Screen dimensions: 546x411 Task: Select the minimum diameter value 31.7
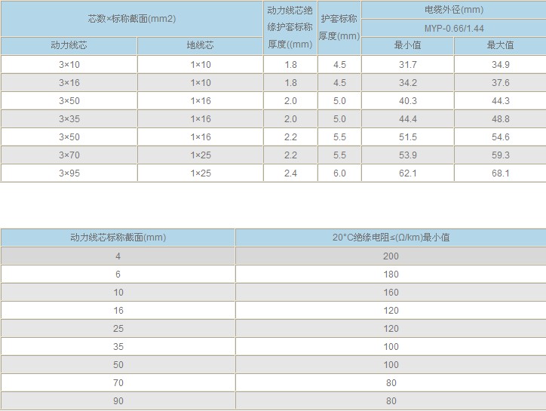point(408,64)
